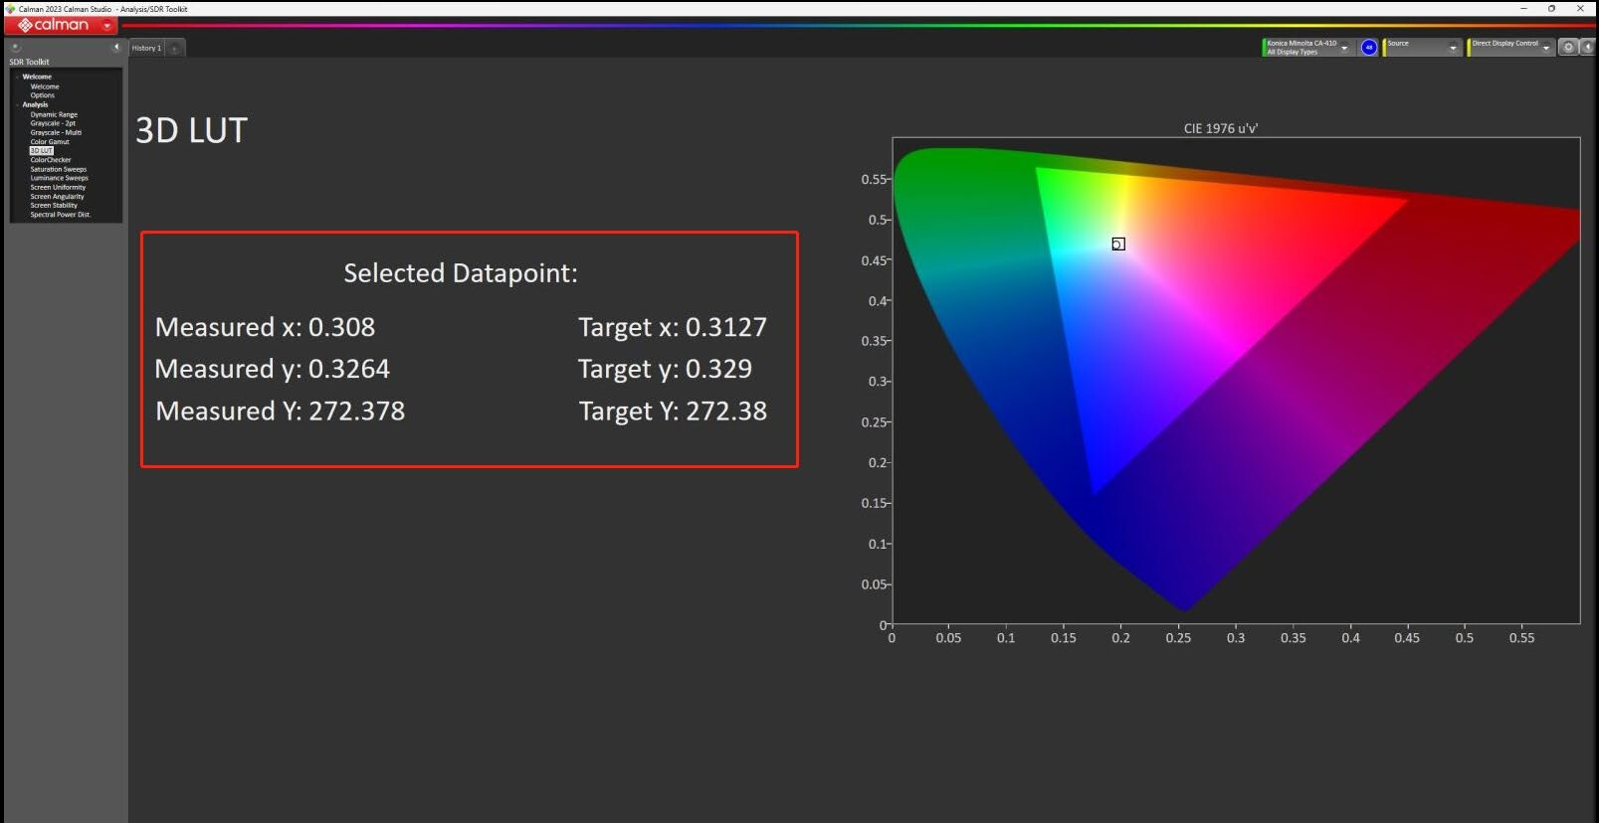Expand the Direct Display Control dropdown
Viewport: 1599px width, 823px height.
tap(1510, 47)
